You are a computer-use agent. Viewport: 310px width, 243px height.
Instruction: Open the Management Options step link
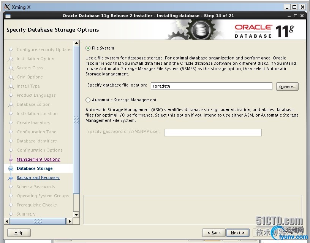tap(38, 159)
